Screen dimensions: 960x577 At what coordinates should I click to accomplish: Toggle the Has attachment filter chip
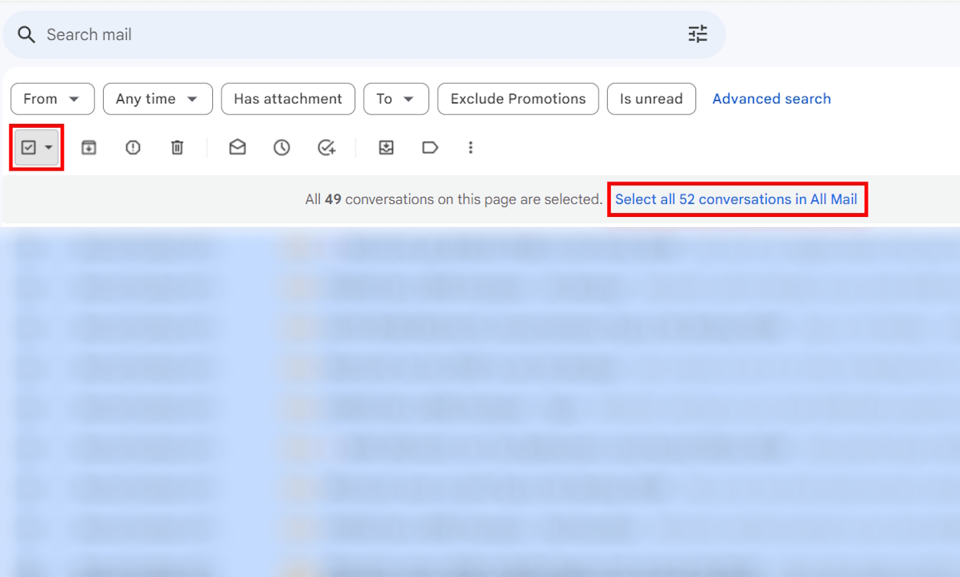(288, 99)
